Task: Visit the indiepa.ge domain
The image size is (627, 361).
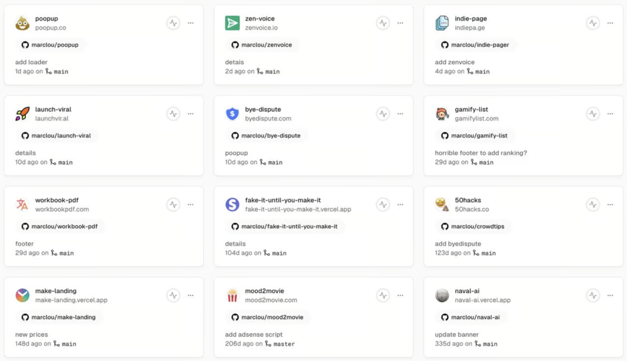Action: point(470,28)
